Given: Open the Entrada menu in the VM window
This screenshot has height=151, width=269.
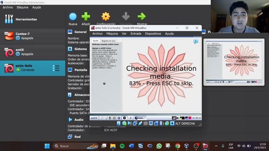Looking at the screenshot, I should pyautogui.click(x=136, y=34).
